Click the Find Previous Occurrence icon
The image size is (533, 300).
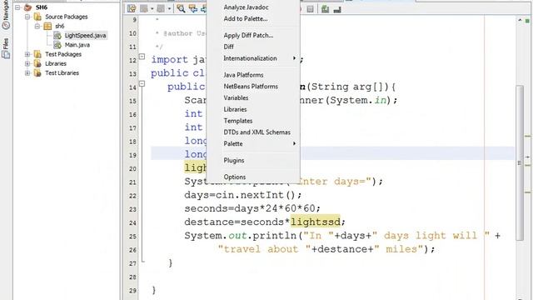pos(193,9)
